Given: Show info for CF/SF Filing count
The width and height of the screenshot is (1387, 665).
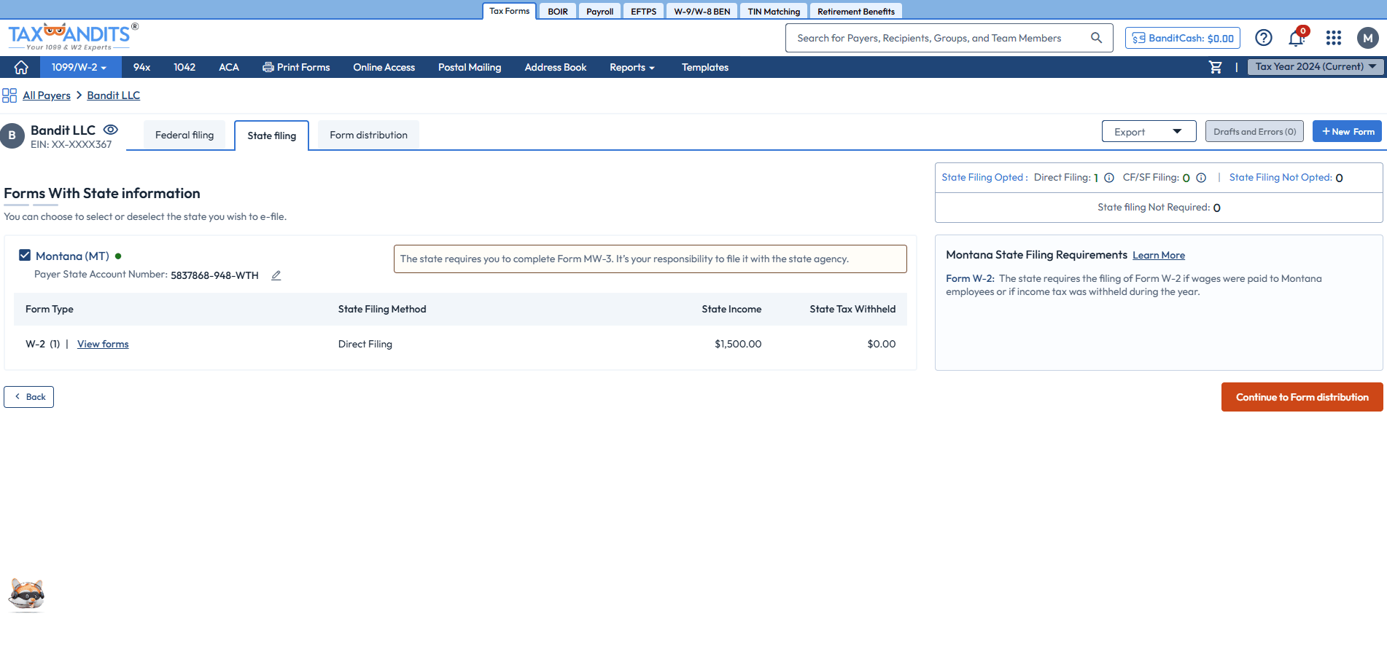Looking at the screenshot, I should (1201, 178).
